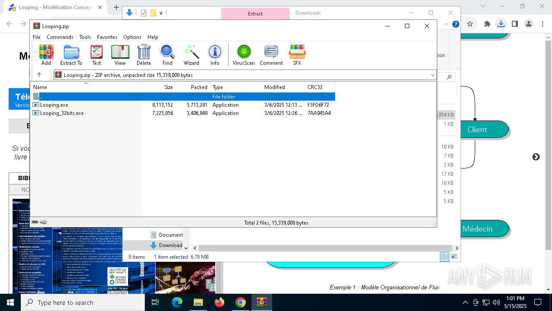Click Explorer properties checkmark icon
Viewport: 552px width, 311px height.
click(144, 13)
